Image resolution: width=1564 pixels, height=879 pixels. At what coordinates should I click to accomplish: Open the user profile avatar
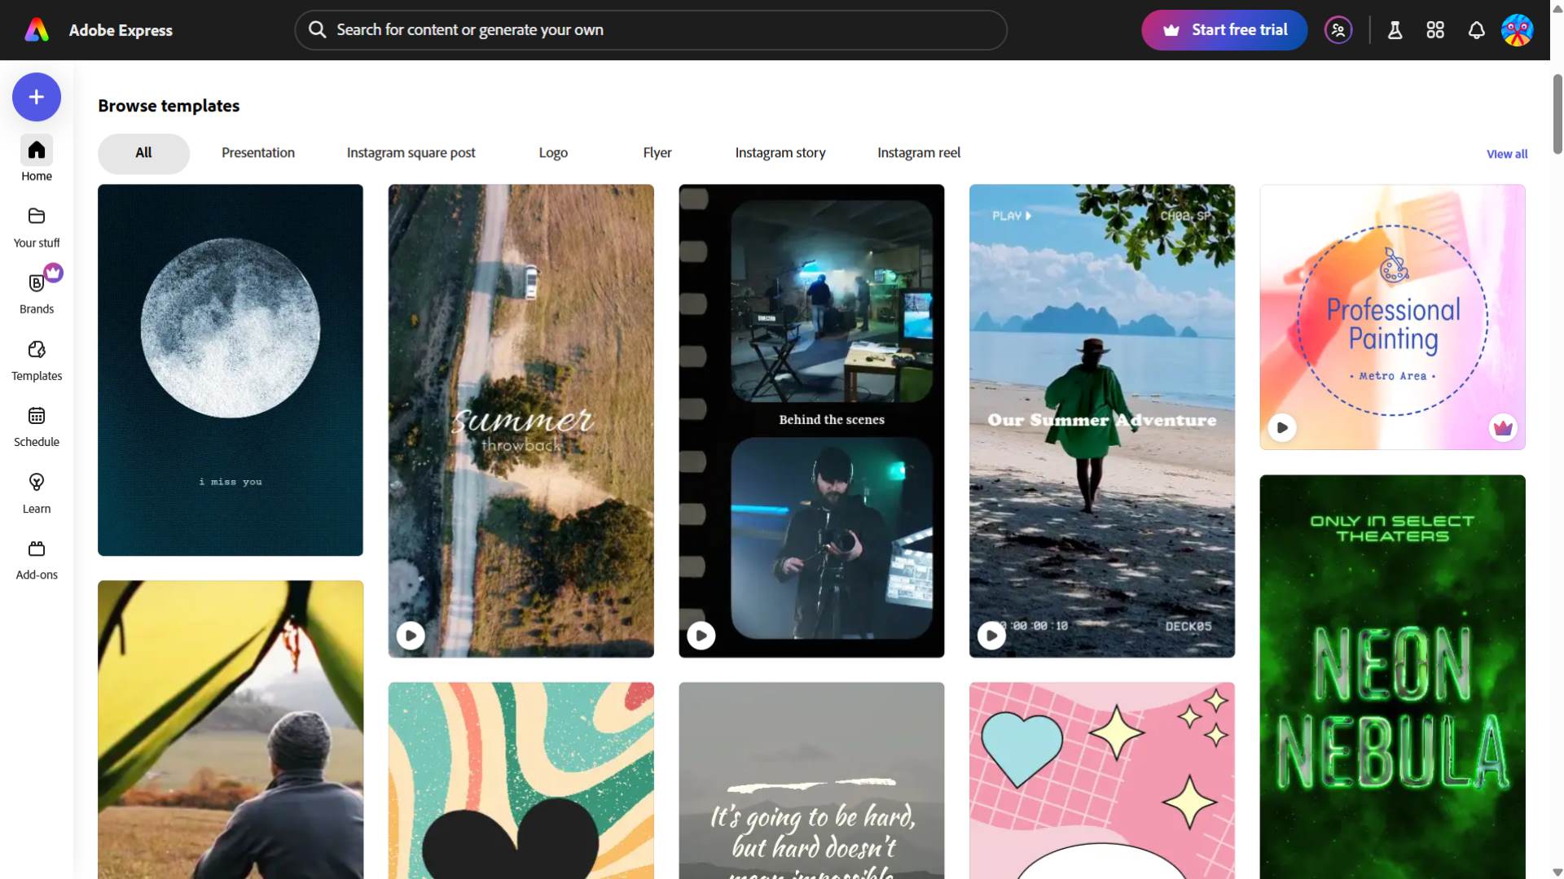click(1517, 30)
